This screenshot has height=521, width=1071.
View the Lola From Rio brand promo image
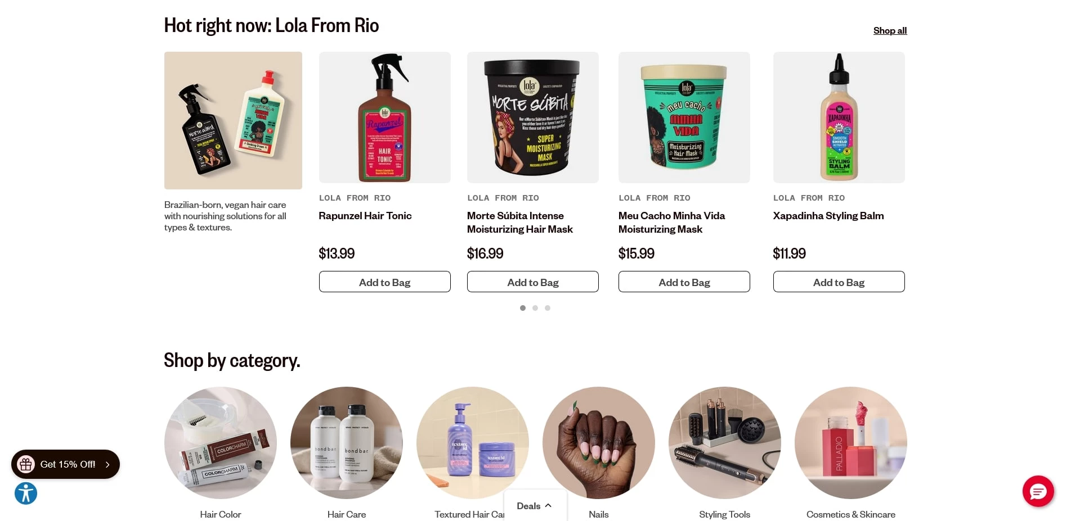click(x=233, y=120)
